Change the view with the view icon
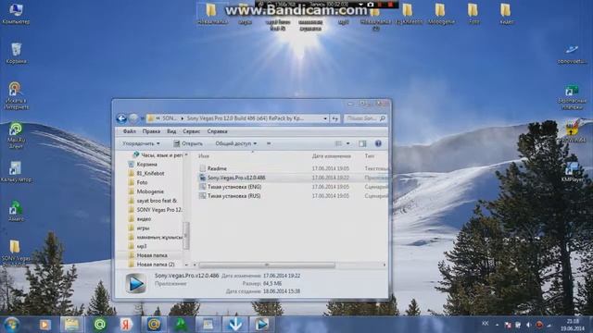The image size is (593, 333). click(338, 143)
